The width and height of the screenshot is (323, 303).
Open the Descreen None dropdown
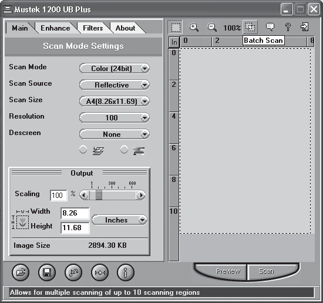pos(115,134)
